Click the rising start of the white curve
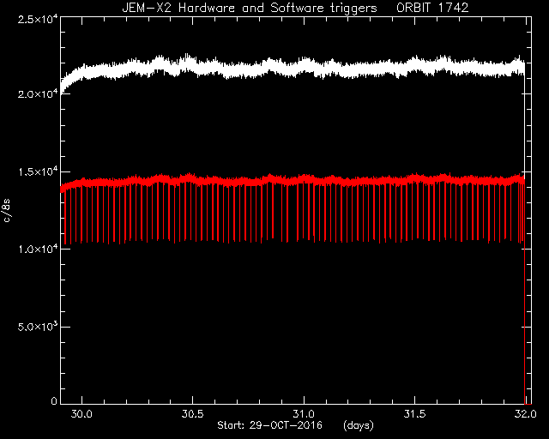This screenshot has width=549, height=439. click(66, 82)
